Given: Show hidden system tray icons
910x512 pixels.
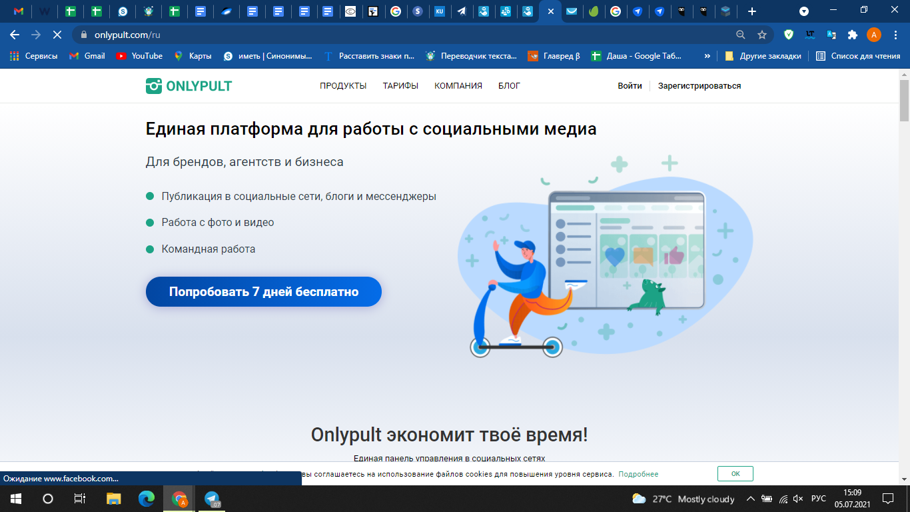Looking at the screenshot, I should (751, 499).
